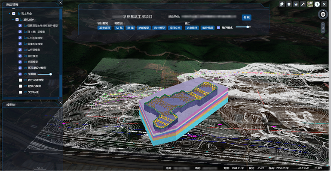This screenshot has width=331, height=171.
Task: Uncheck the 立柱模型 layer checkbox
Action: pos(20,56)
